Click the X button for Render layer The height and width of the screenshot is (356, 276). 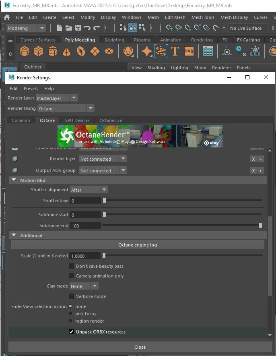click(253, 159)
